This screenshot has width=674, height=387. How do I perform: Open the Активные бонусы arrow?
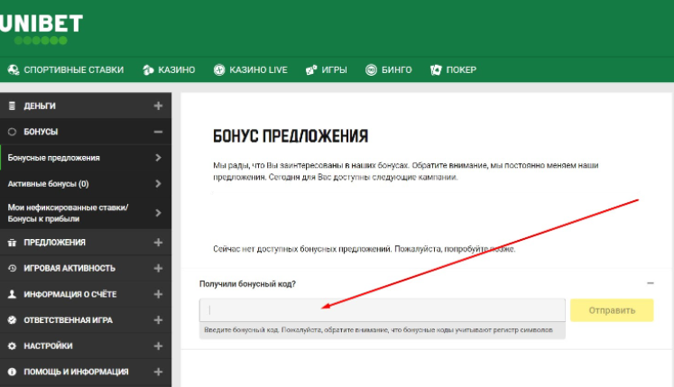coord(158,184)
